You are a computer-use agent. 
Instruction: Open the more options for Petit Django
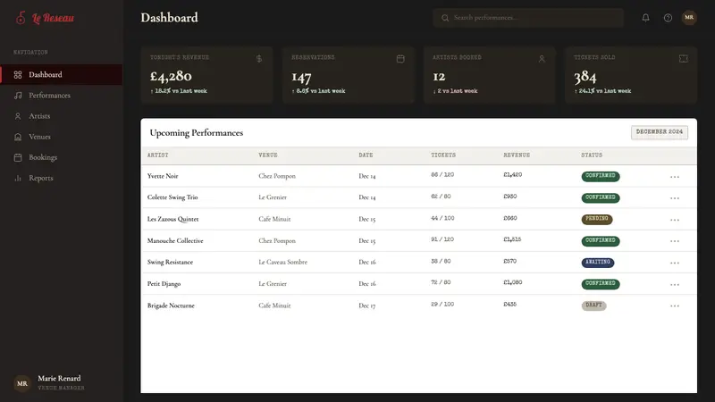click(675, 284)
